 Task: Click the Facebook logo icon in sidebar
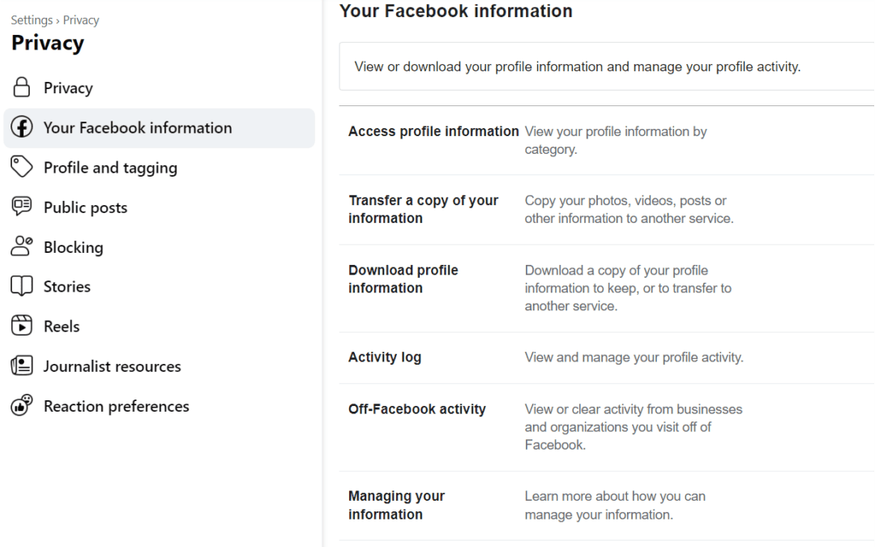[22, 128]
